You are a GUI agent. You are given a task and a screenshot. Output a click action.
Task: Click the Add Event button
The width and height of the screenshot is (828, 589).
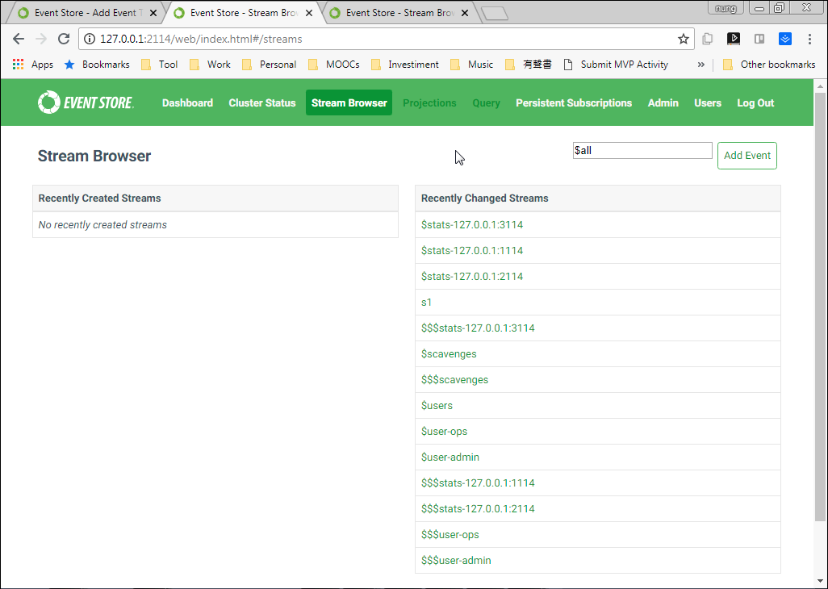point(747,156)
